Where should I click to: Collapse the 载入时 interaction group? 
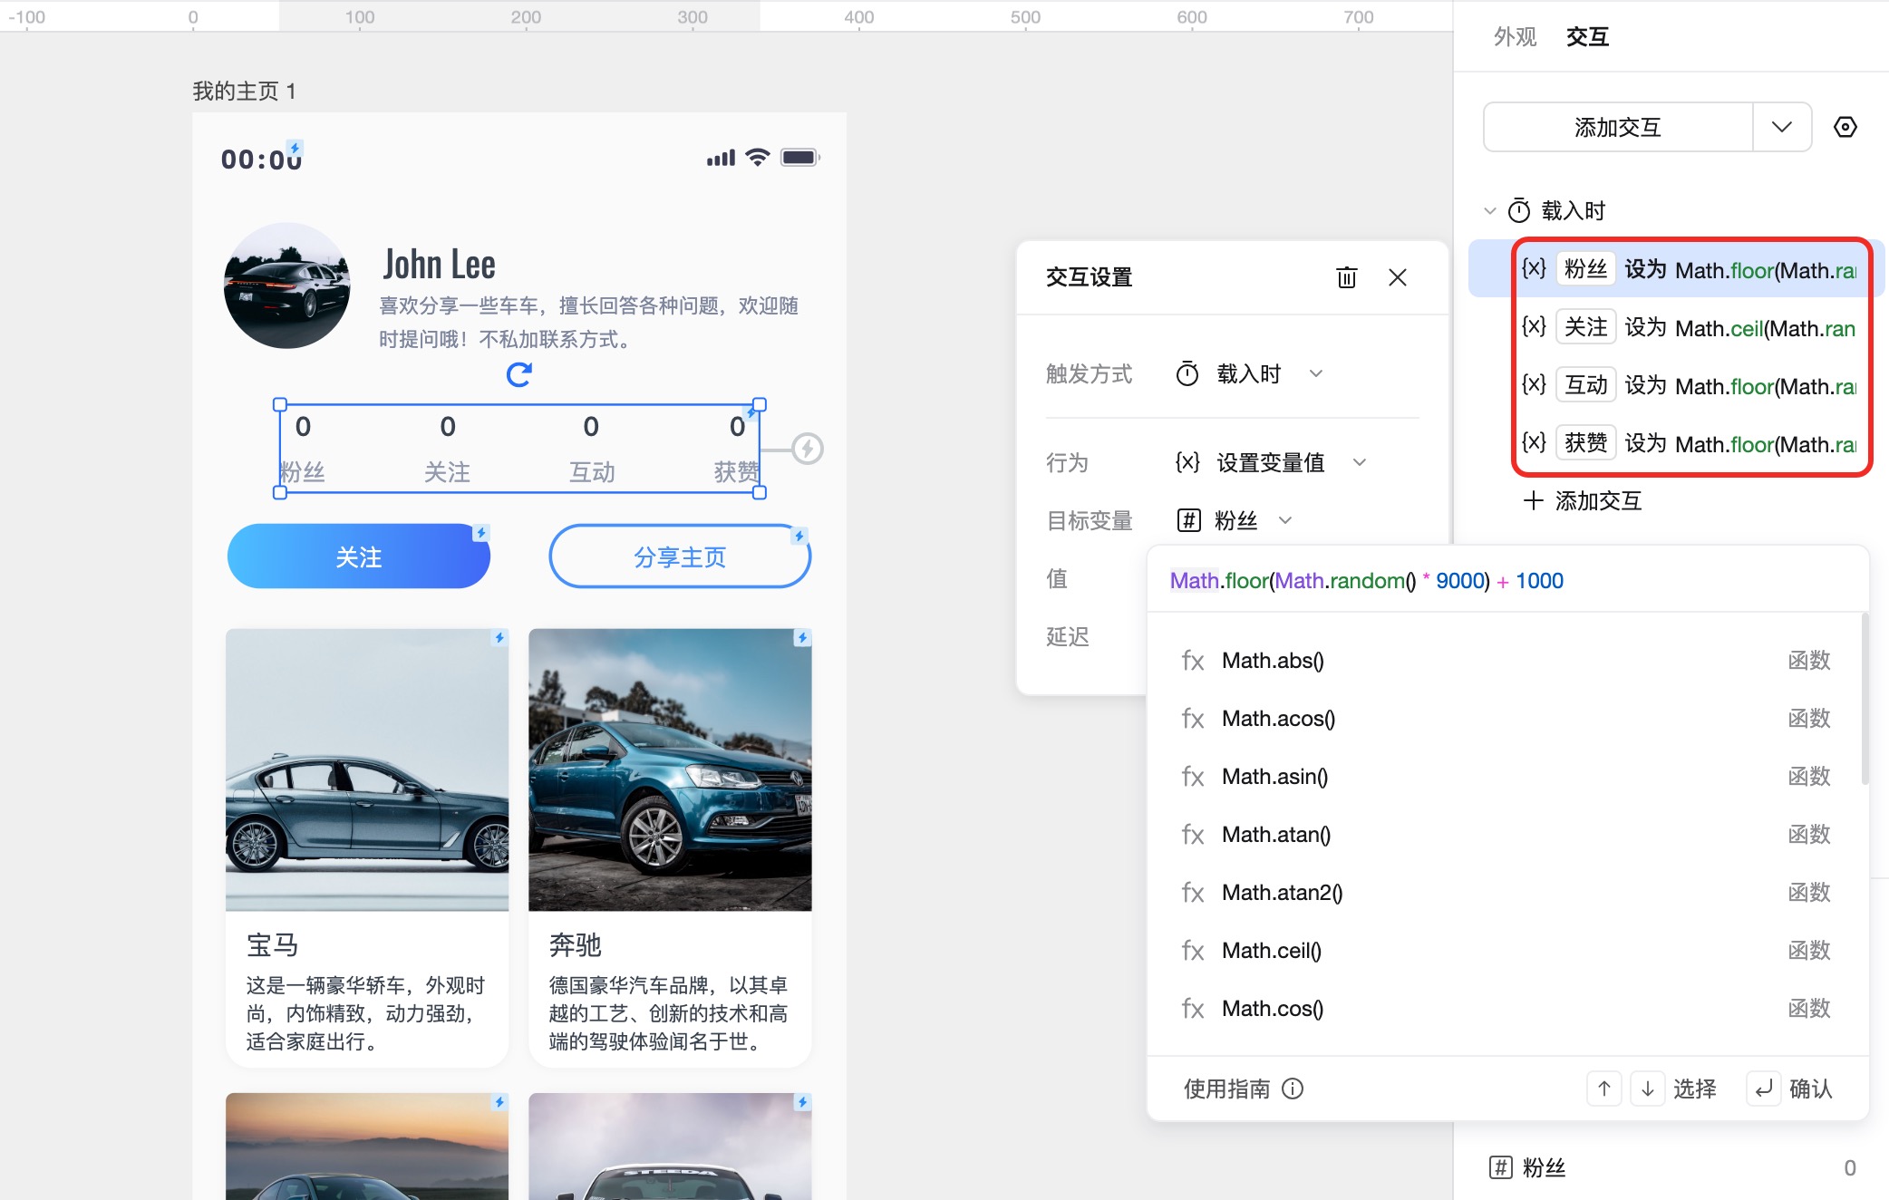(1489, 211)
